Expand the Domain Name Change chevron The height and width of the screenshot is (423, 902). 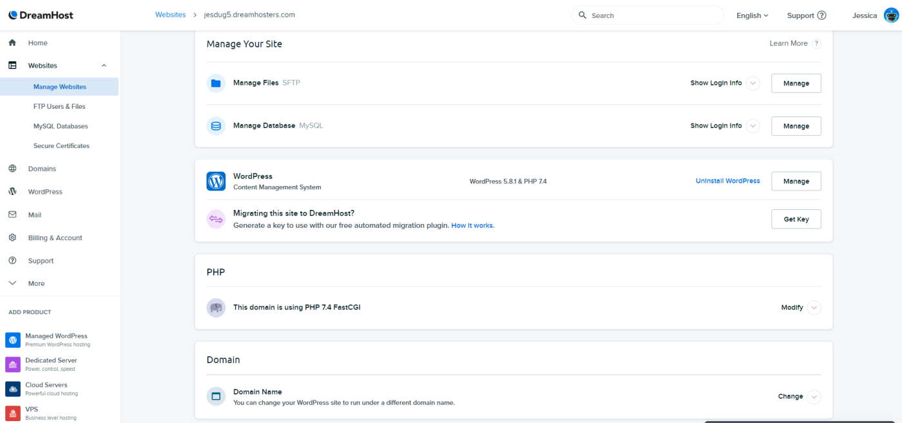point(814,397)
